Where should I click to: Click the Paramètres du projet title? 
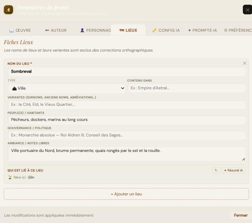[43, 7]
